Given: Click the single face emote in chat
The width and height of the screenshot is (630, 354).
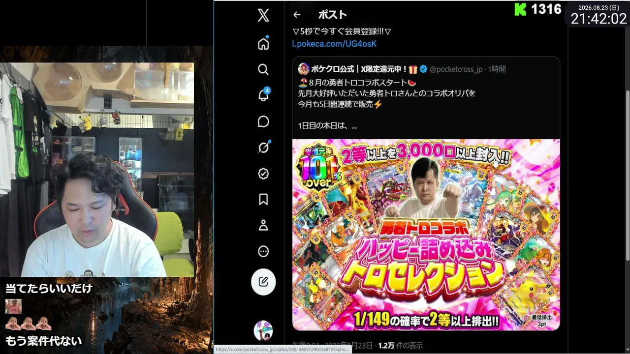Looking at the screenshot, I should pos(13,306).
